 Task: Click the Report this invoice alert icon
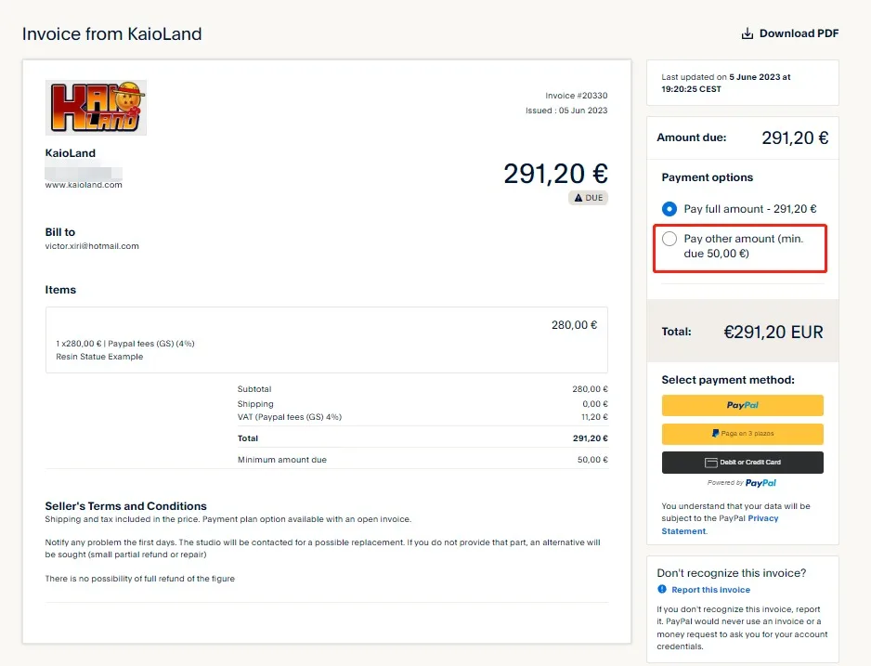click(x=662, y=590)
